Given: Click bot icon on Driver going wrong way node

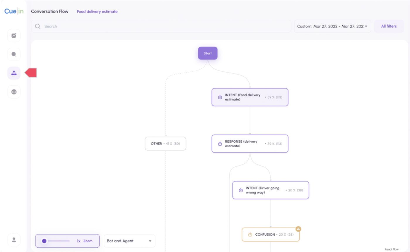Looking at the screenshot, I should click(241, 190).
